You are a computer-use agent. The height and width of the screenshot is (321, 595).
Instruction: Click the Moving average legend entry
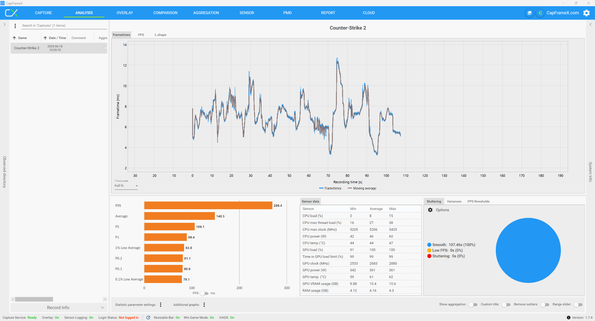362,188
